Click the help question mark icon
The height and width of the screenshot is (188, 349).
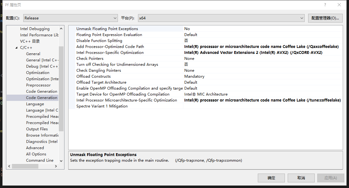[x=325, y=5]
